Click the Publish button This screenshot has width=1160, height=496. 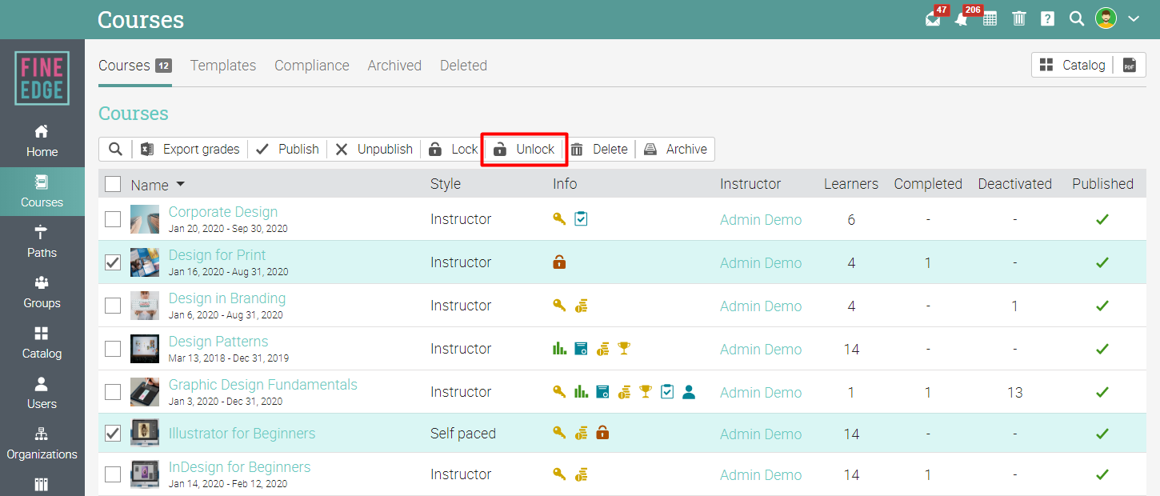(x=288, y=149)
